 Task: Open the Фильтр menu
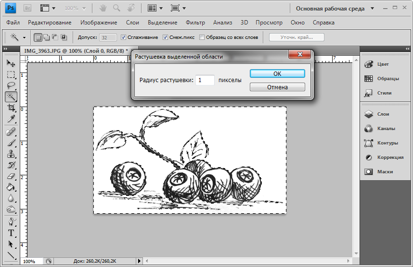point(195,23)
